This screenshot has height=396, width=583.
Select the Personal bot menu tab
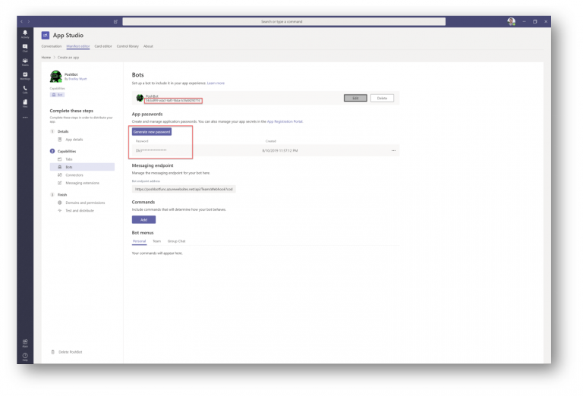pos(140,241)
